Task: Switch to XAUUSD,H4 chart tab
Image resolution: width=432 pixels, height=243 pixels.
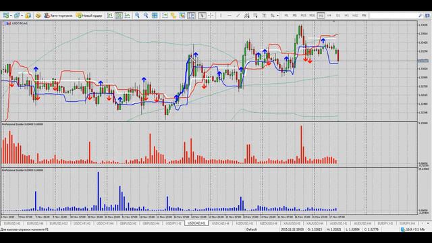Action: tap(315, 223)
